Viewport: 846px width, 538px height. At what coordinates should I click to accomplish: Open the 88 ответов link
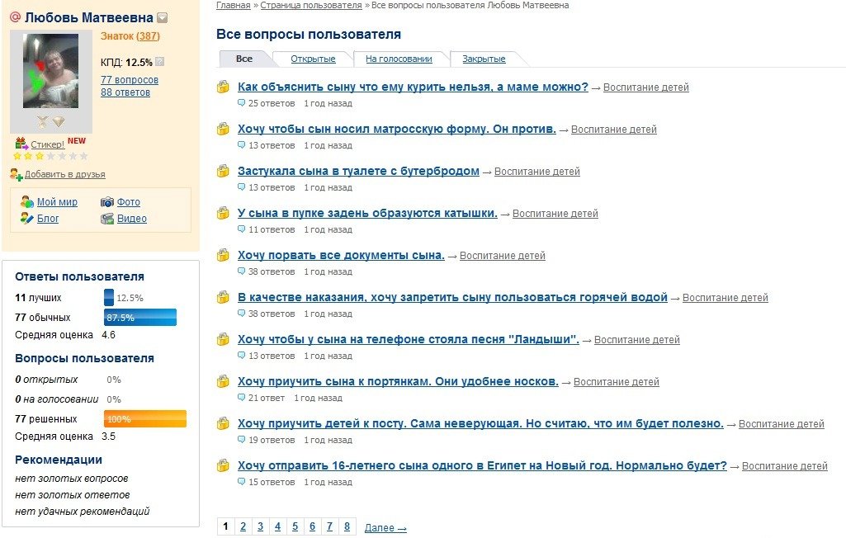(125, 92)
